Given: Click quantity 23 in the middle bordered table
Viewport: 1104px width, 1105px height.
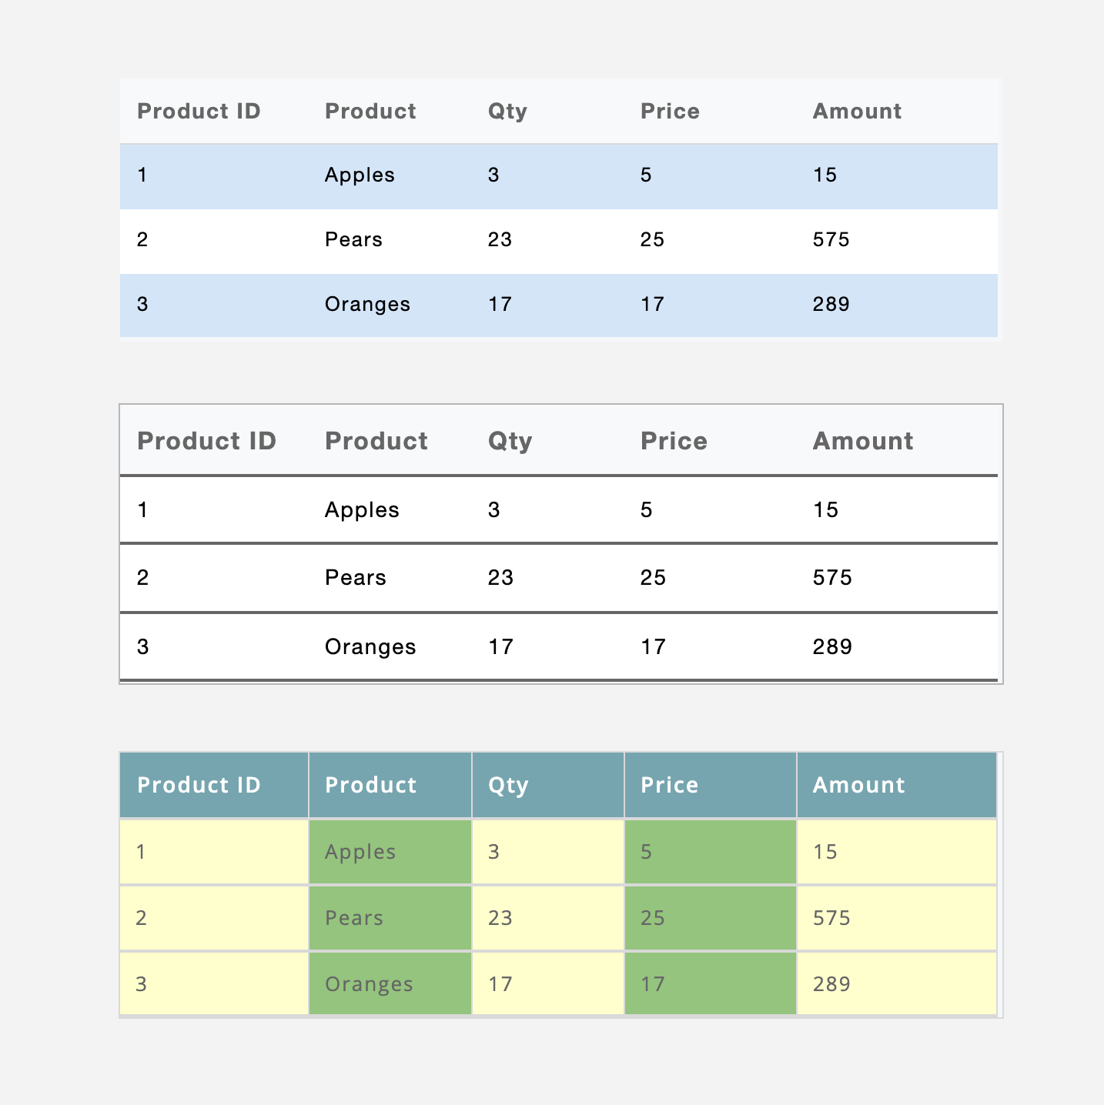Looking at the screenshot, I should tap(500, 578).
